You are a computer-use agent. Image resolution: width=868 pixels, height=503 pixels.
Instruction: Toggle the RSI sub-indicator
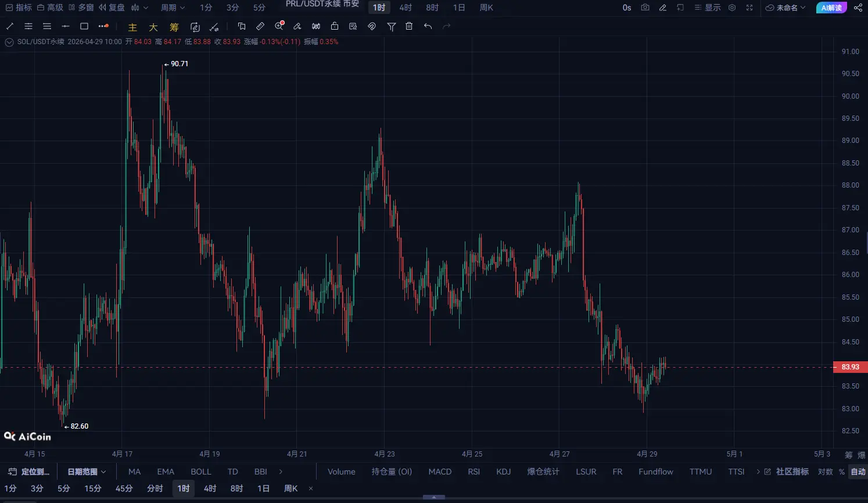(x=474, y=472)
